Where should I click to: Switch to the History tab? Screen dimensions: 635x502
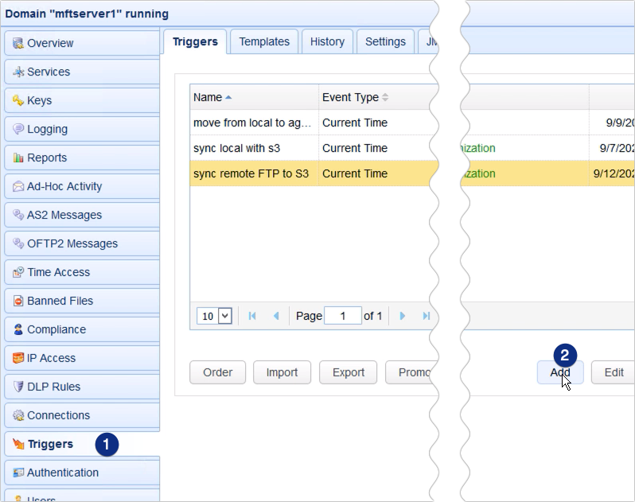click(x=327, y=41)
